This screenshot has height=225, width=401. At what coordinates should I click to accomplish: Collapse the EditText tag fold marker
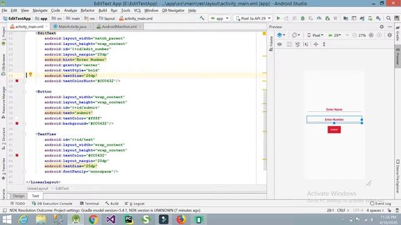[x=24, y=33]
